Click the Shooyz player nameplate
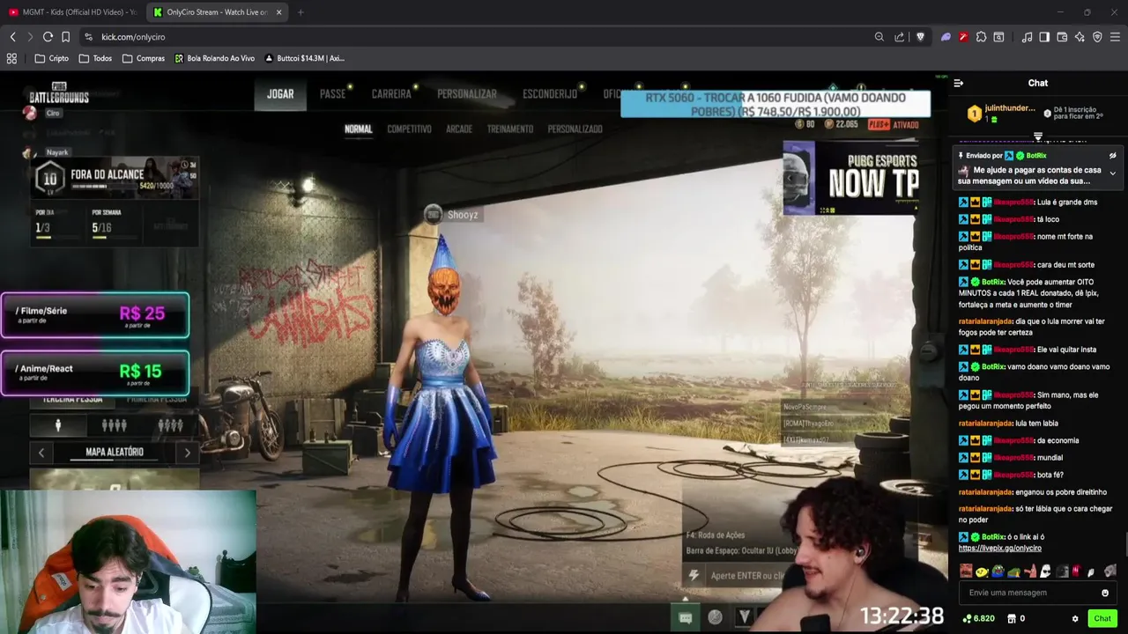 [x=452, y=215]
